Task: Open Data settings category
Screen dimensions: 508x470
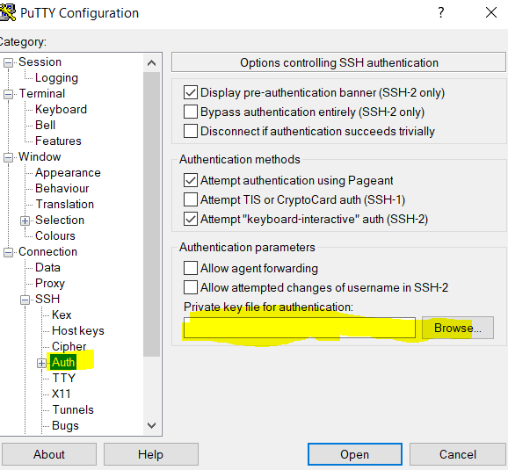Action: (x=47, y=268)
